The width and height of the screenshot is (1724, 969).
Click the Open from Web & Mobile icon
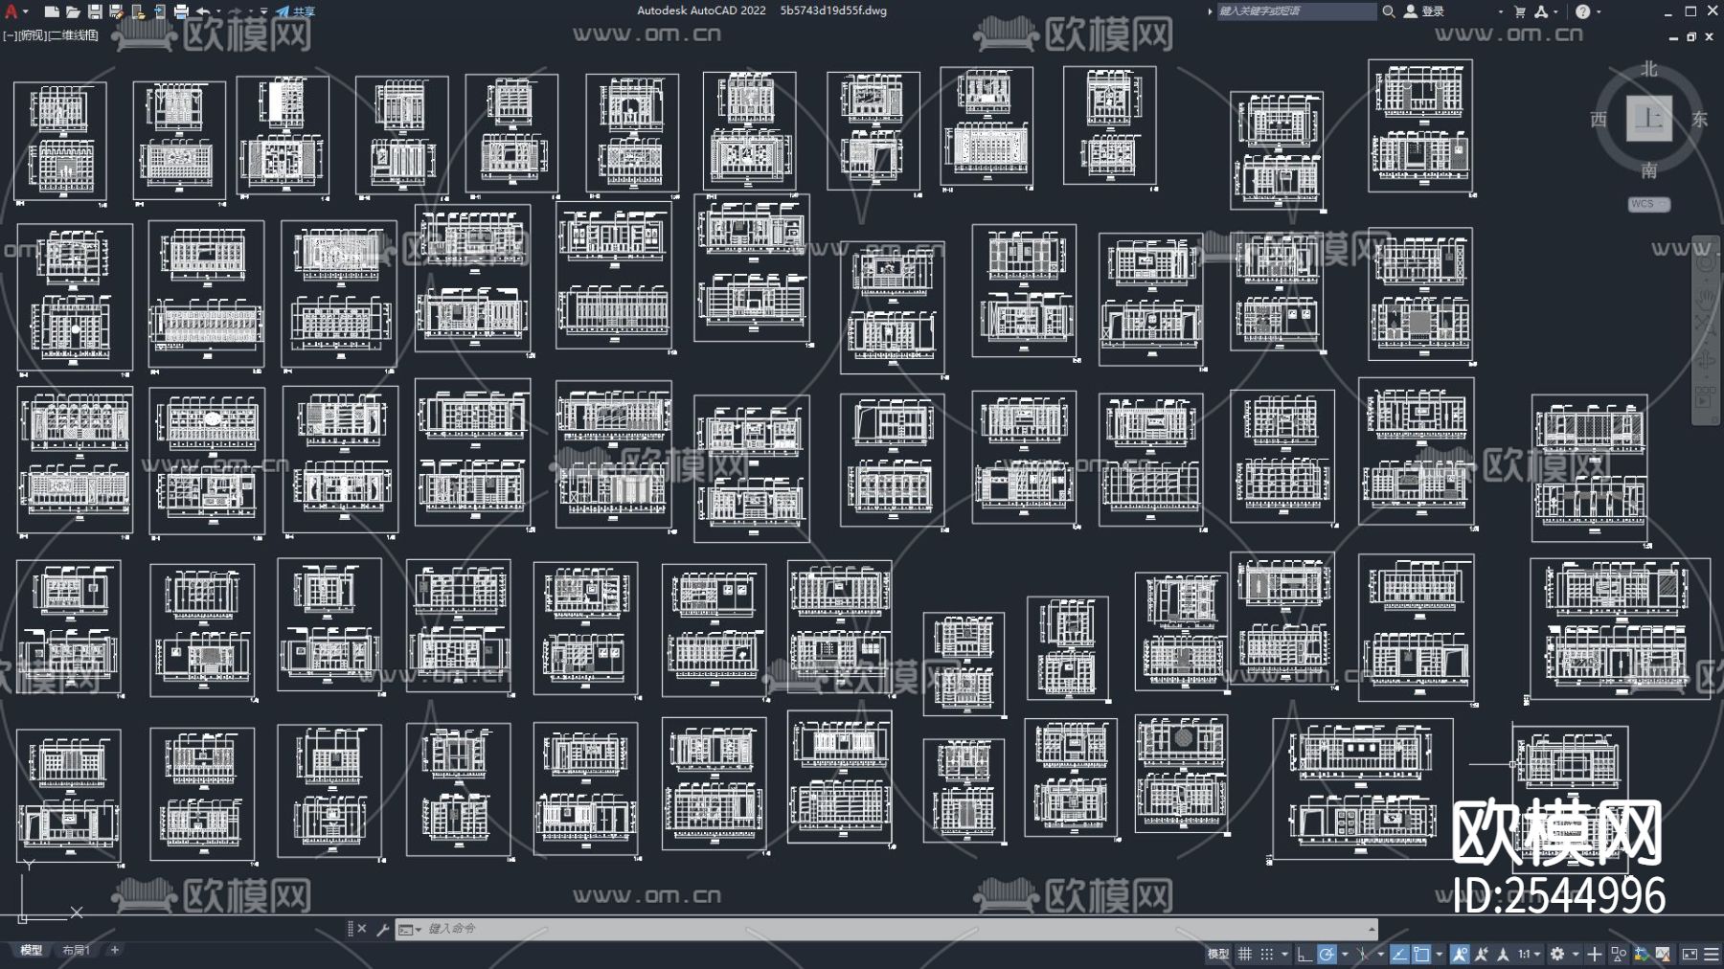click(138, 11)
